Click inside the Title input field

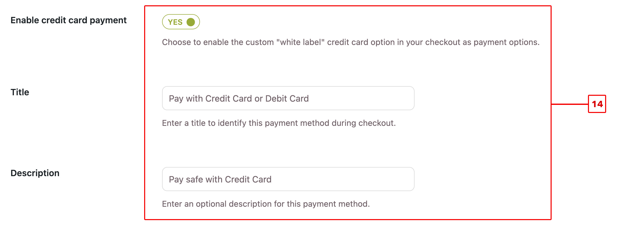(288, 98)
